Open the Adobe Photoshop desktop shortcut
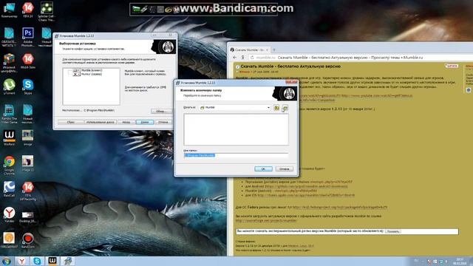This screenshot has height=266, width=473. click(x=28, y=37)
